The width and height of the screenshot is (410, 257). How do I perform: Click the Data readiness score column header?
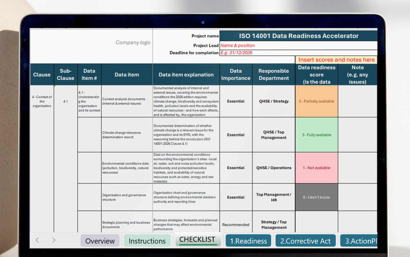[317, 75]
